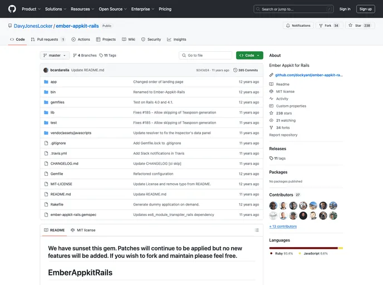Click the .gitignore file icon

click(46, 143)
